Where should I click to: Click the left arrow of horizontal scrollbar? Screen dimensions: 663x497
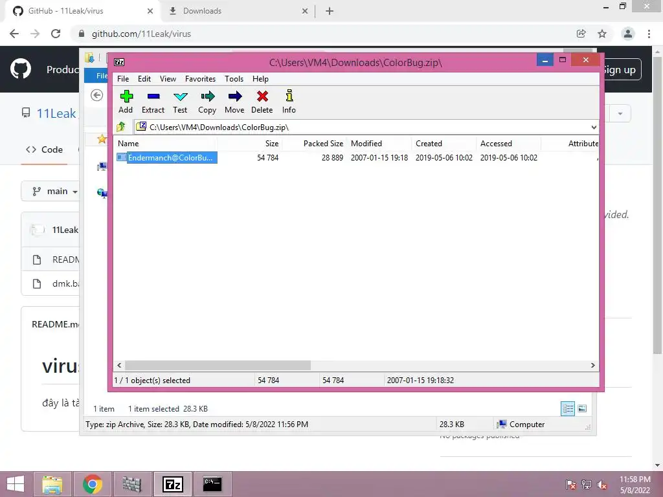pos(119,365)
